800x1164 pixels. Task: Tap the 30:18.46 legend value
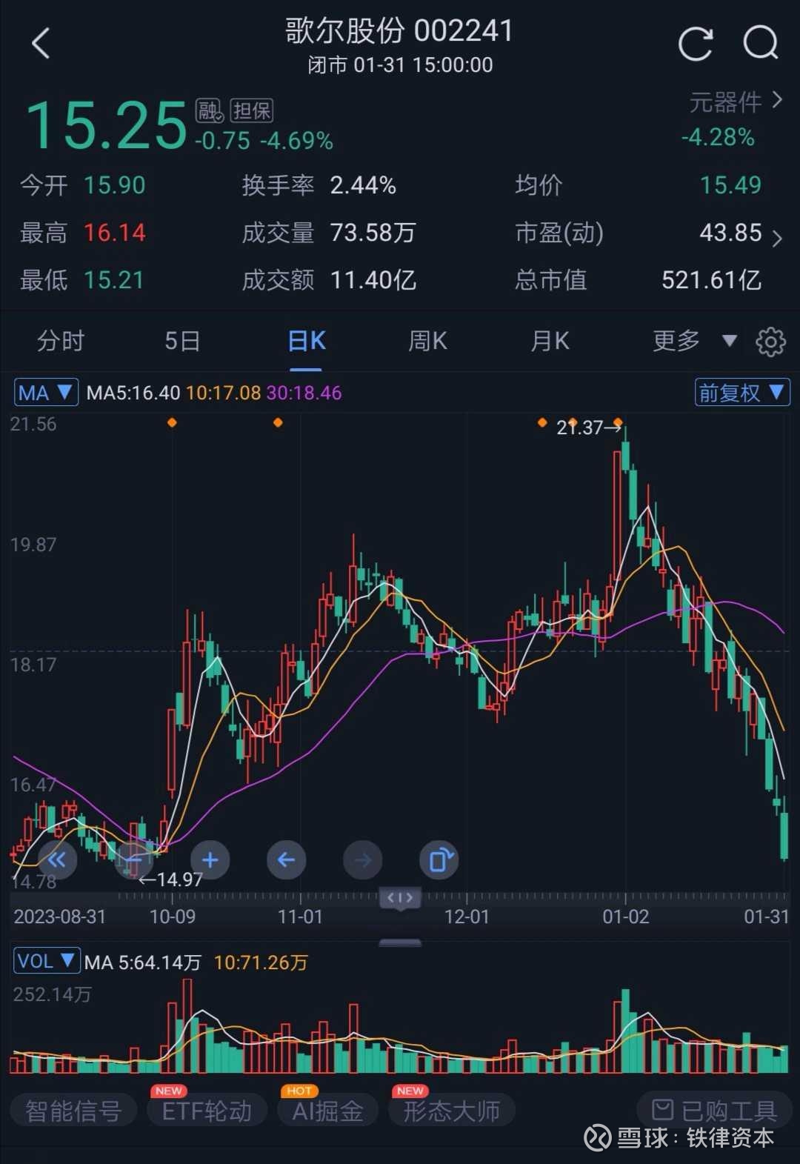click(x=304, y=393)
